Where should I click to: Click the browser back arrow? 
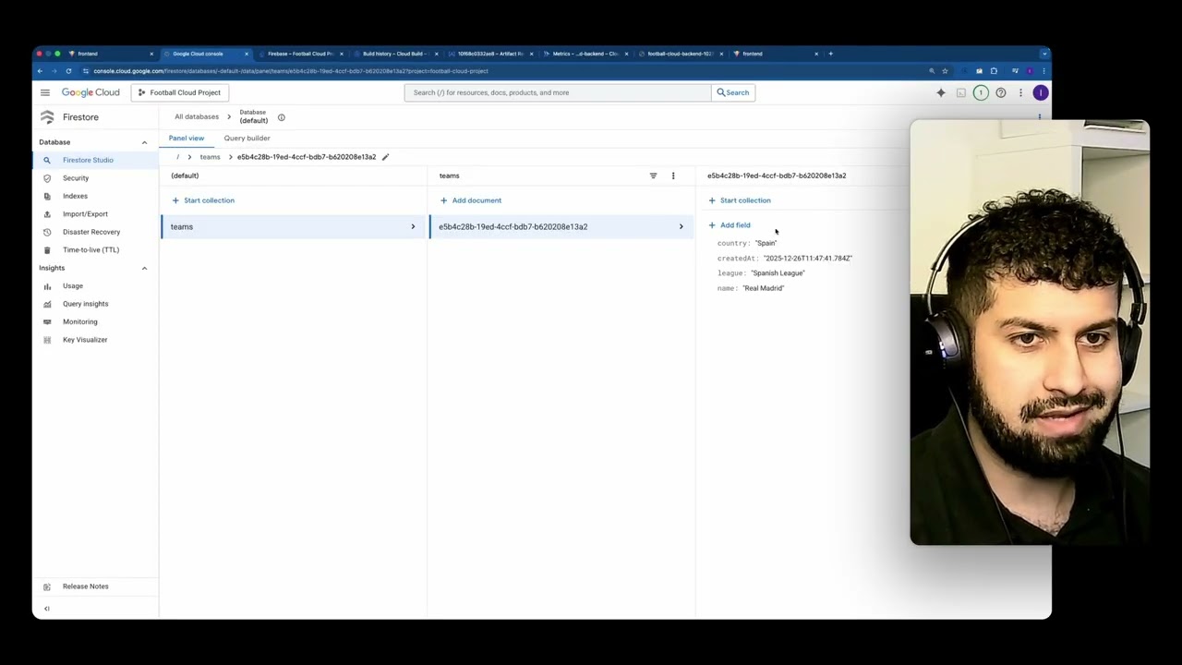coord(40,71)
